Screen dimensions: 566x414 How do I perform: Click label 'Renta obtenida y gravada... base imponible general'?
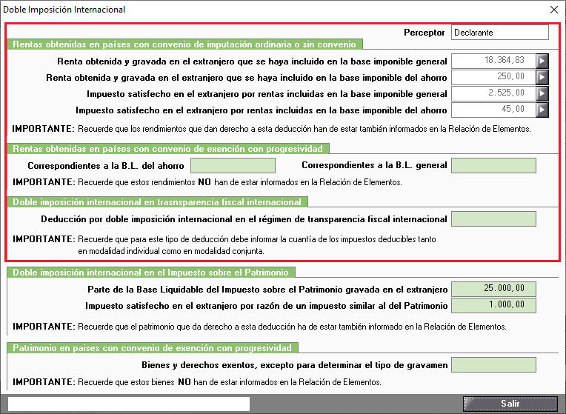click(x=252, y=61)
